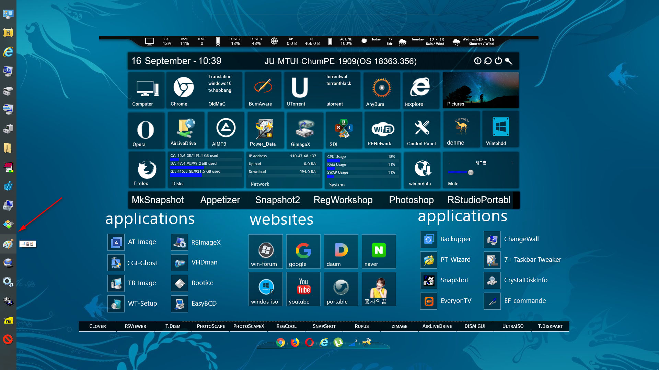
Task: Open the youtube website tile
Action: click(303, 289)
